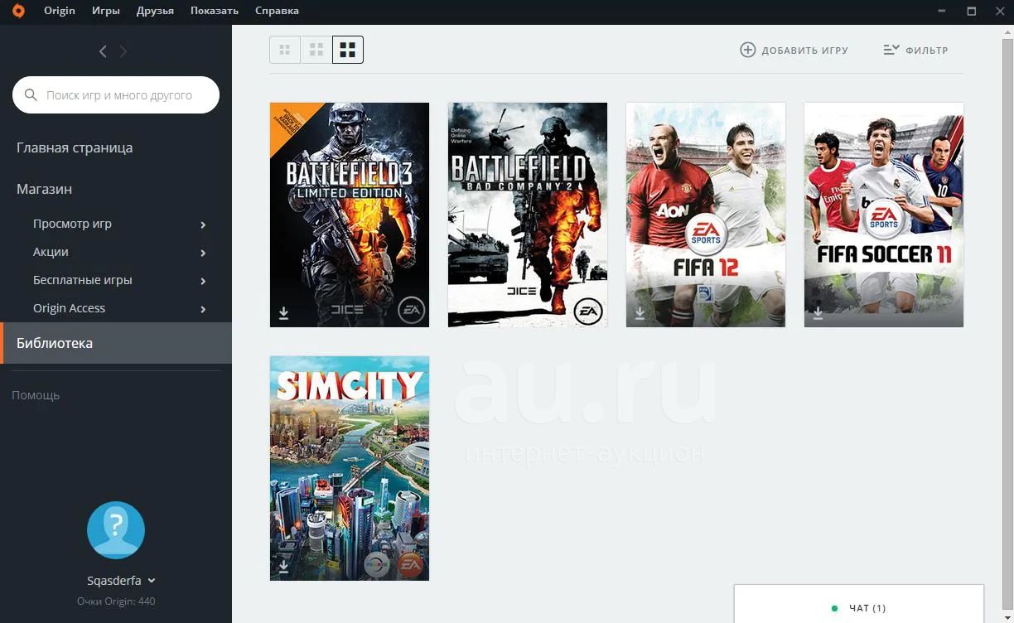Expand Акции submenu arrow
1014x623 pixels.
203,253
